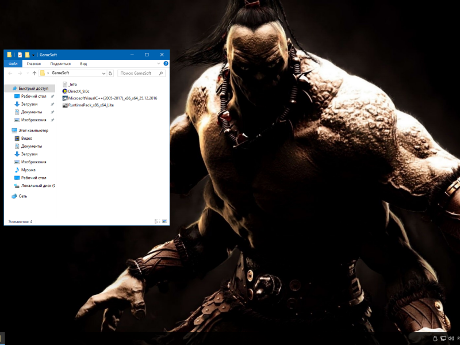Switch to large icons view in status bar
The image size is (460, 345).
pos(164,221)
